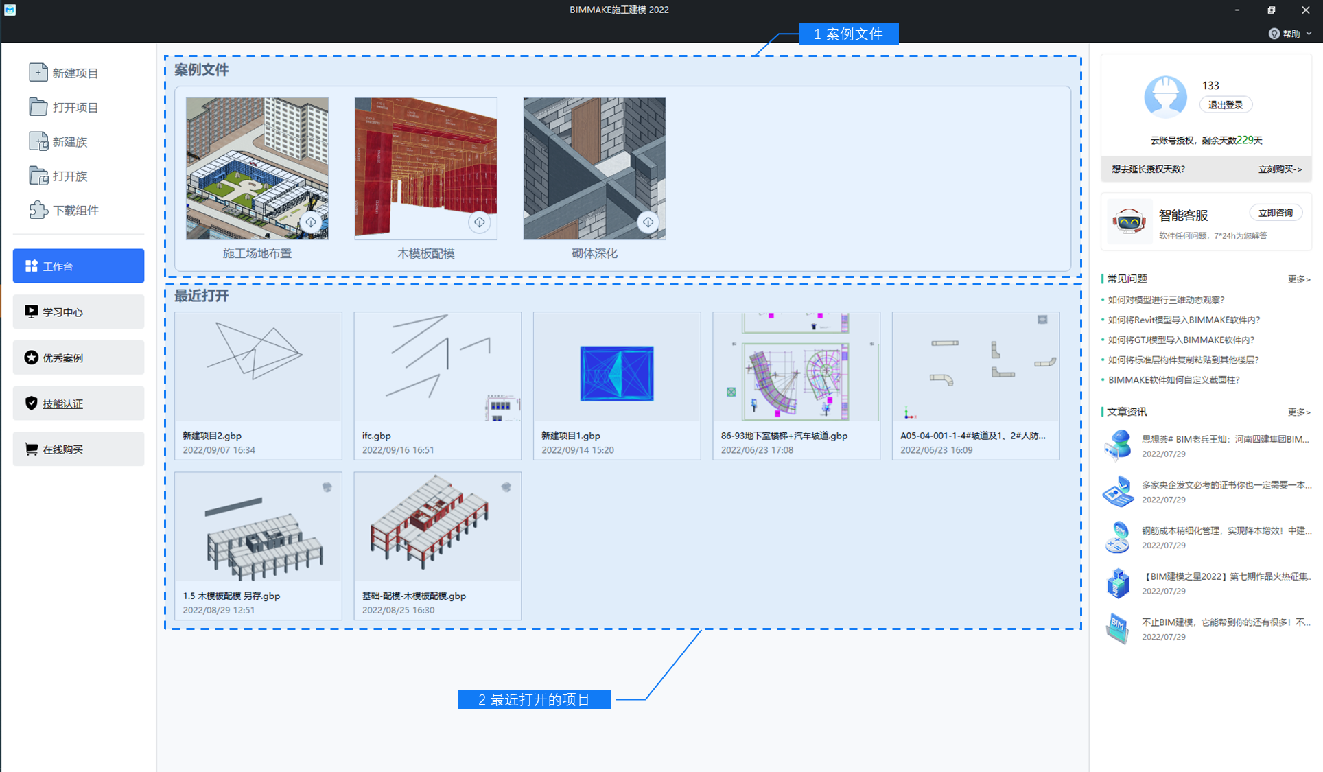Image resolution: width=1323 pixels, height=772 pixels.
Task: Click the 智能客服 robot icon
Action: pyautogui.click(x=1129, y=222)
